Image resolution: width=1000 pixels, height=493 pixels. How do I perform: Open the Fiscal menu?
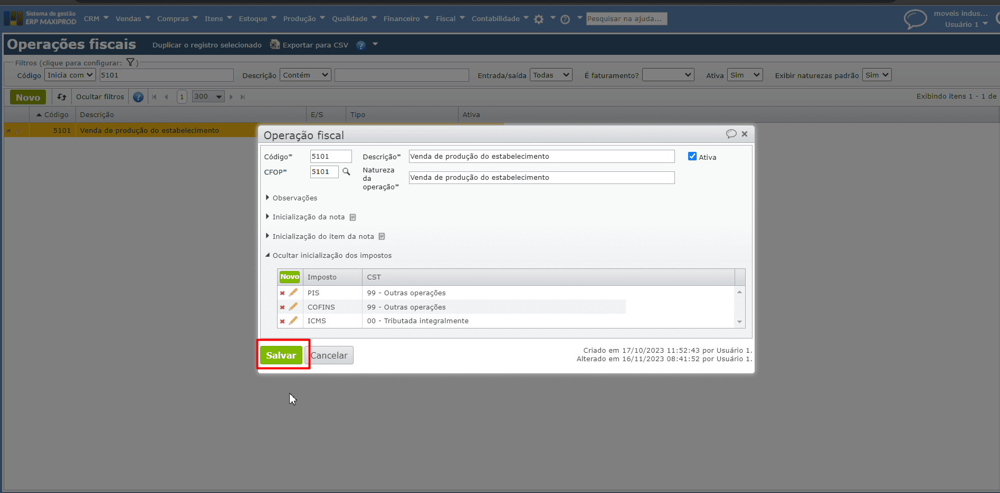pos(450,19)
